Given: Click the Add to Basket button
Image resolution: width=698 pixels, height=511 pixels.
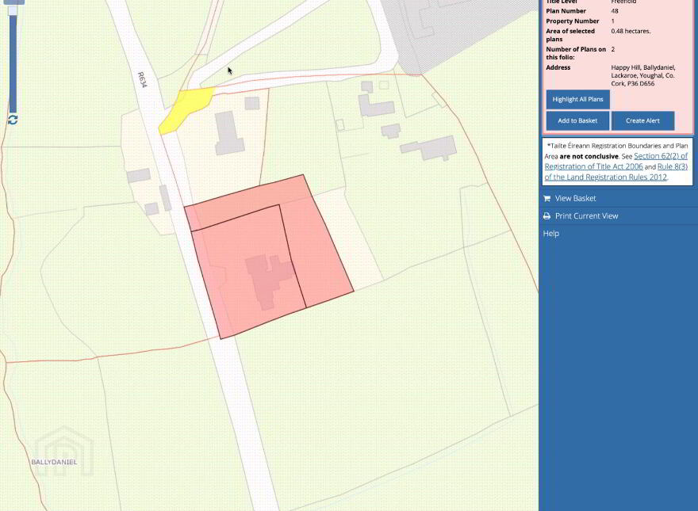Looking at the screenshot, I should click(x=577, y=120).
